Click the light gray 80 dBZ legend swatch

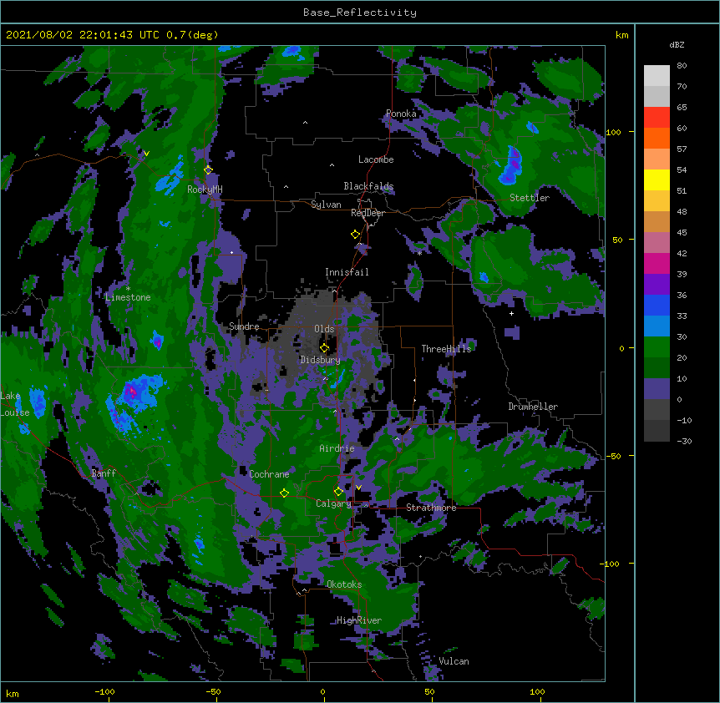[x=657, y=76]
